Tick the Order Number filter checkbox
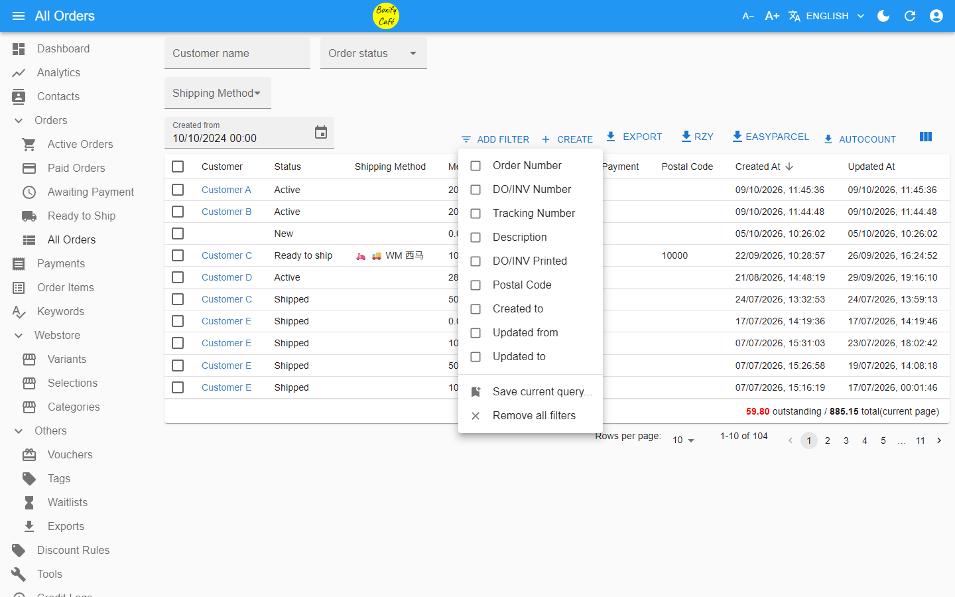Screen dimensions: 955x597 click(x=476, y=166)
